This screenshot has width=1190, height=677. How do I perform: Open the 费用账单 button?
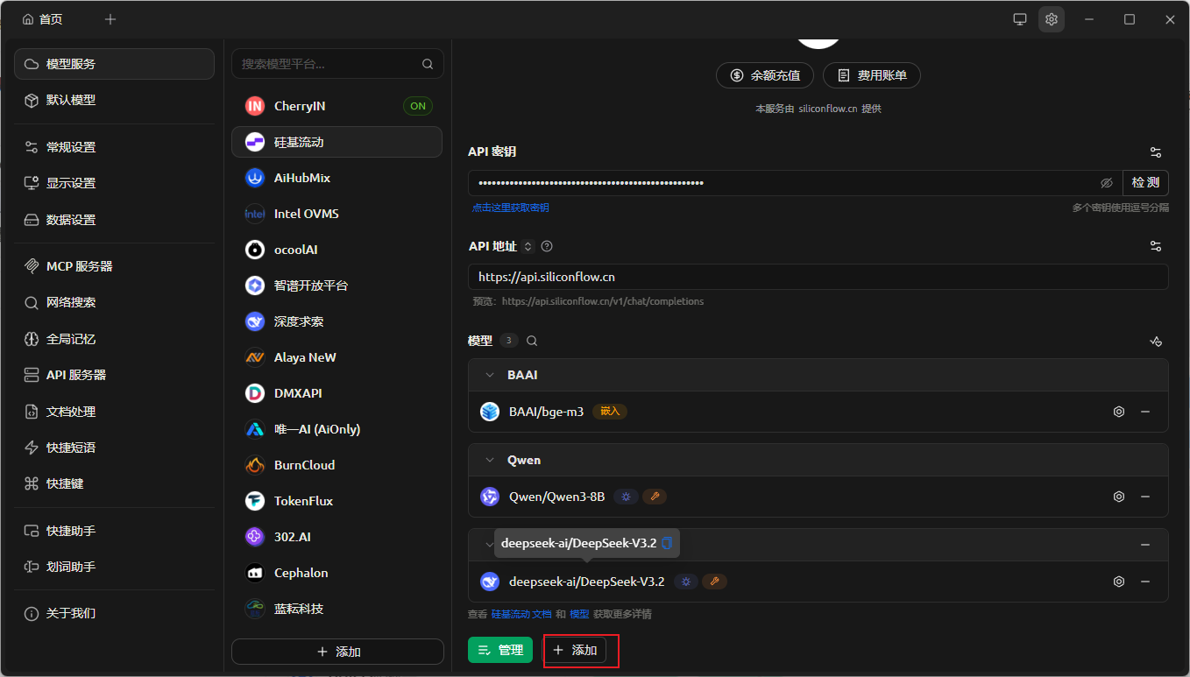(x=872, y=75)
